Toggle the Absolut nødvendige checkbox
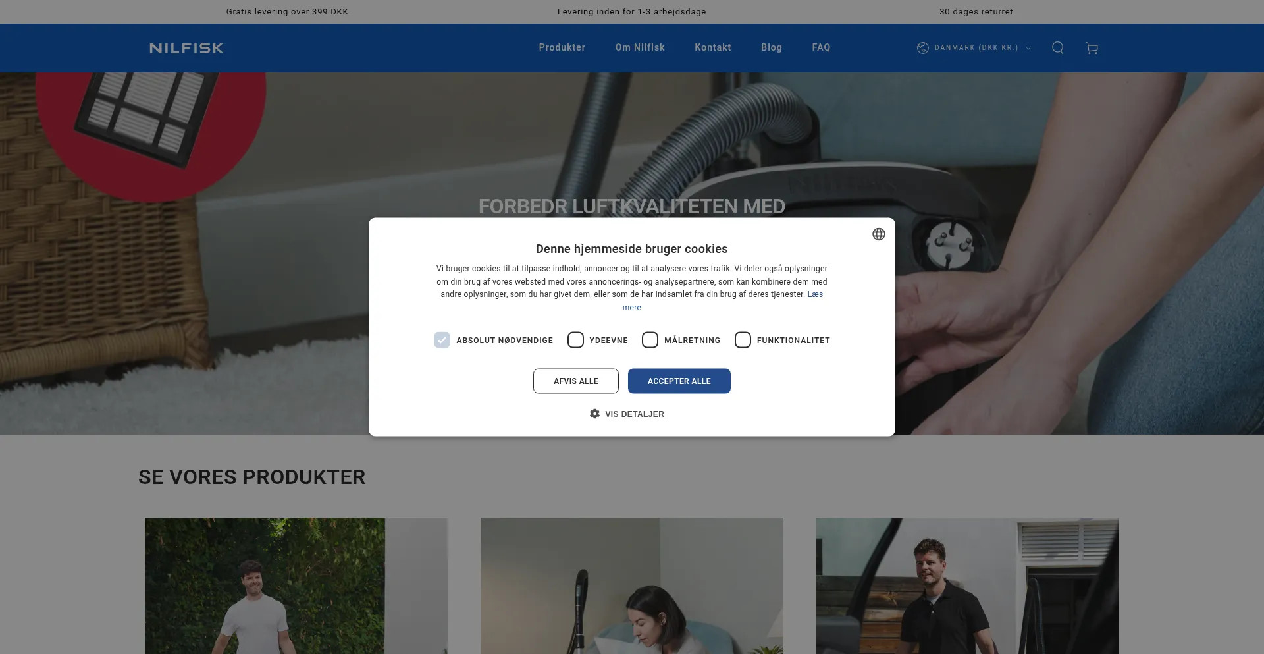This screenshot has height=654, width=1264. (442, 340)
